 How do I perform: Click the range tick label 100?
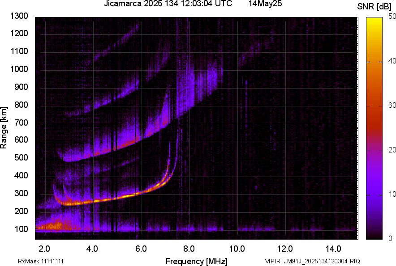pos(21,229)
